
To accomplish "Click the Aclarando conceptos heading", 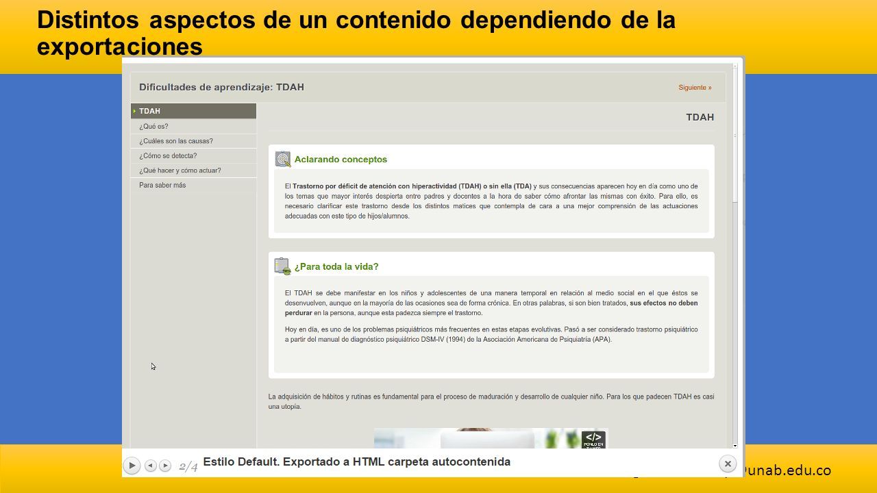I will [341, 160].
